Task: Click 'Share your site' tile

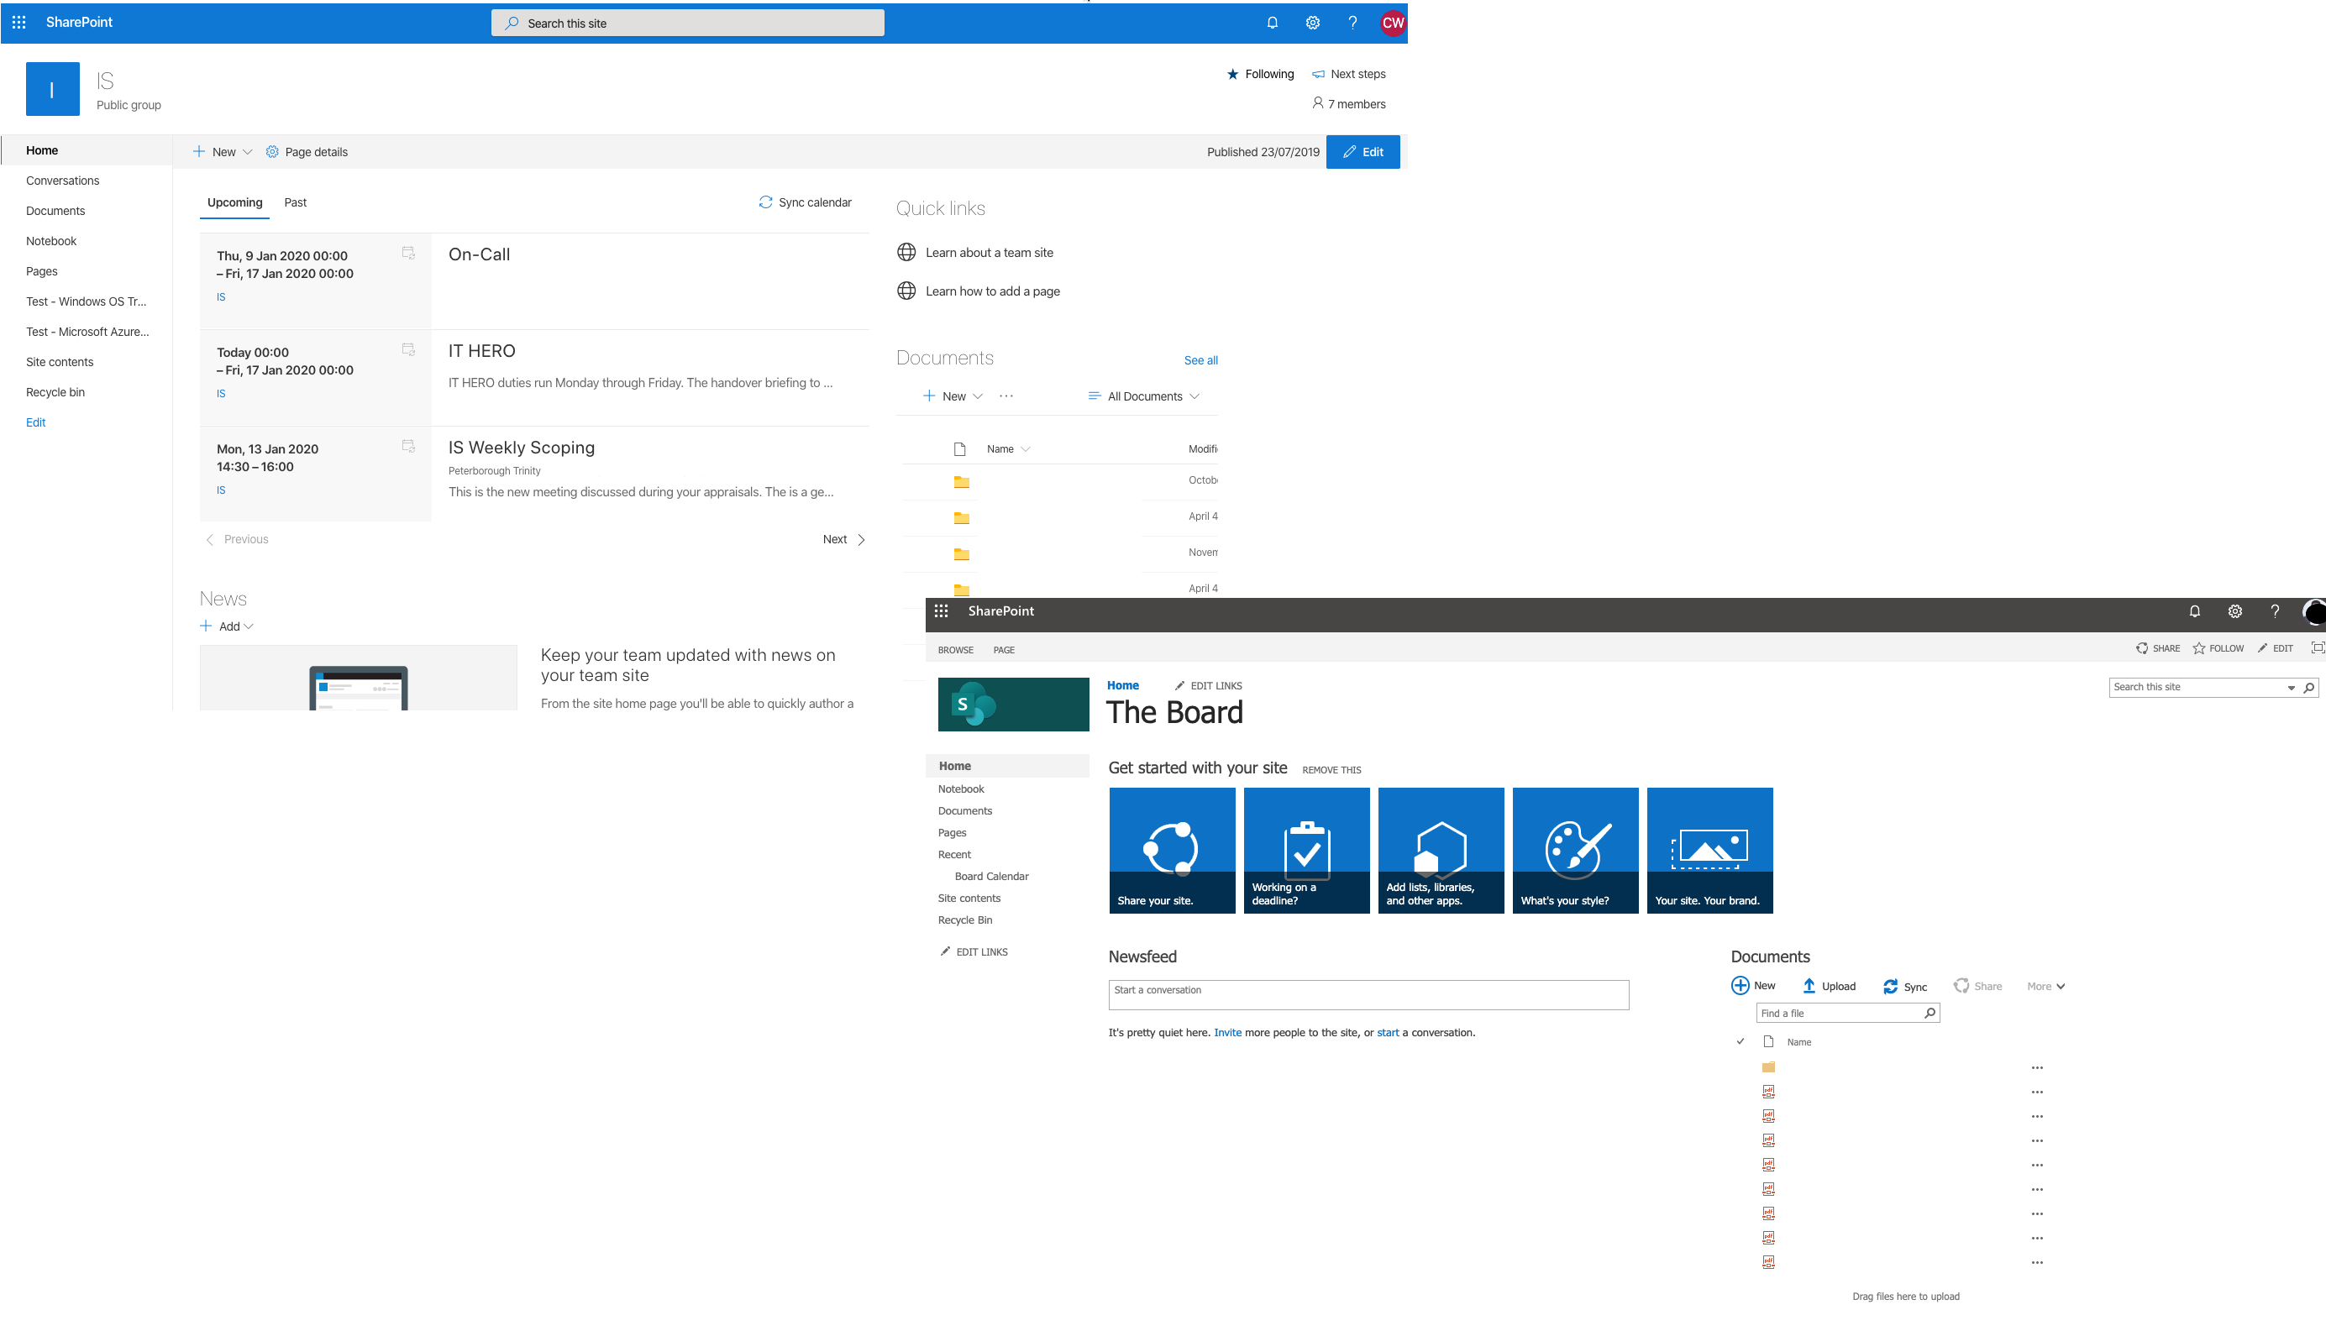Action: pyautogui.click(x=1171, y=849)
